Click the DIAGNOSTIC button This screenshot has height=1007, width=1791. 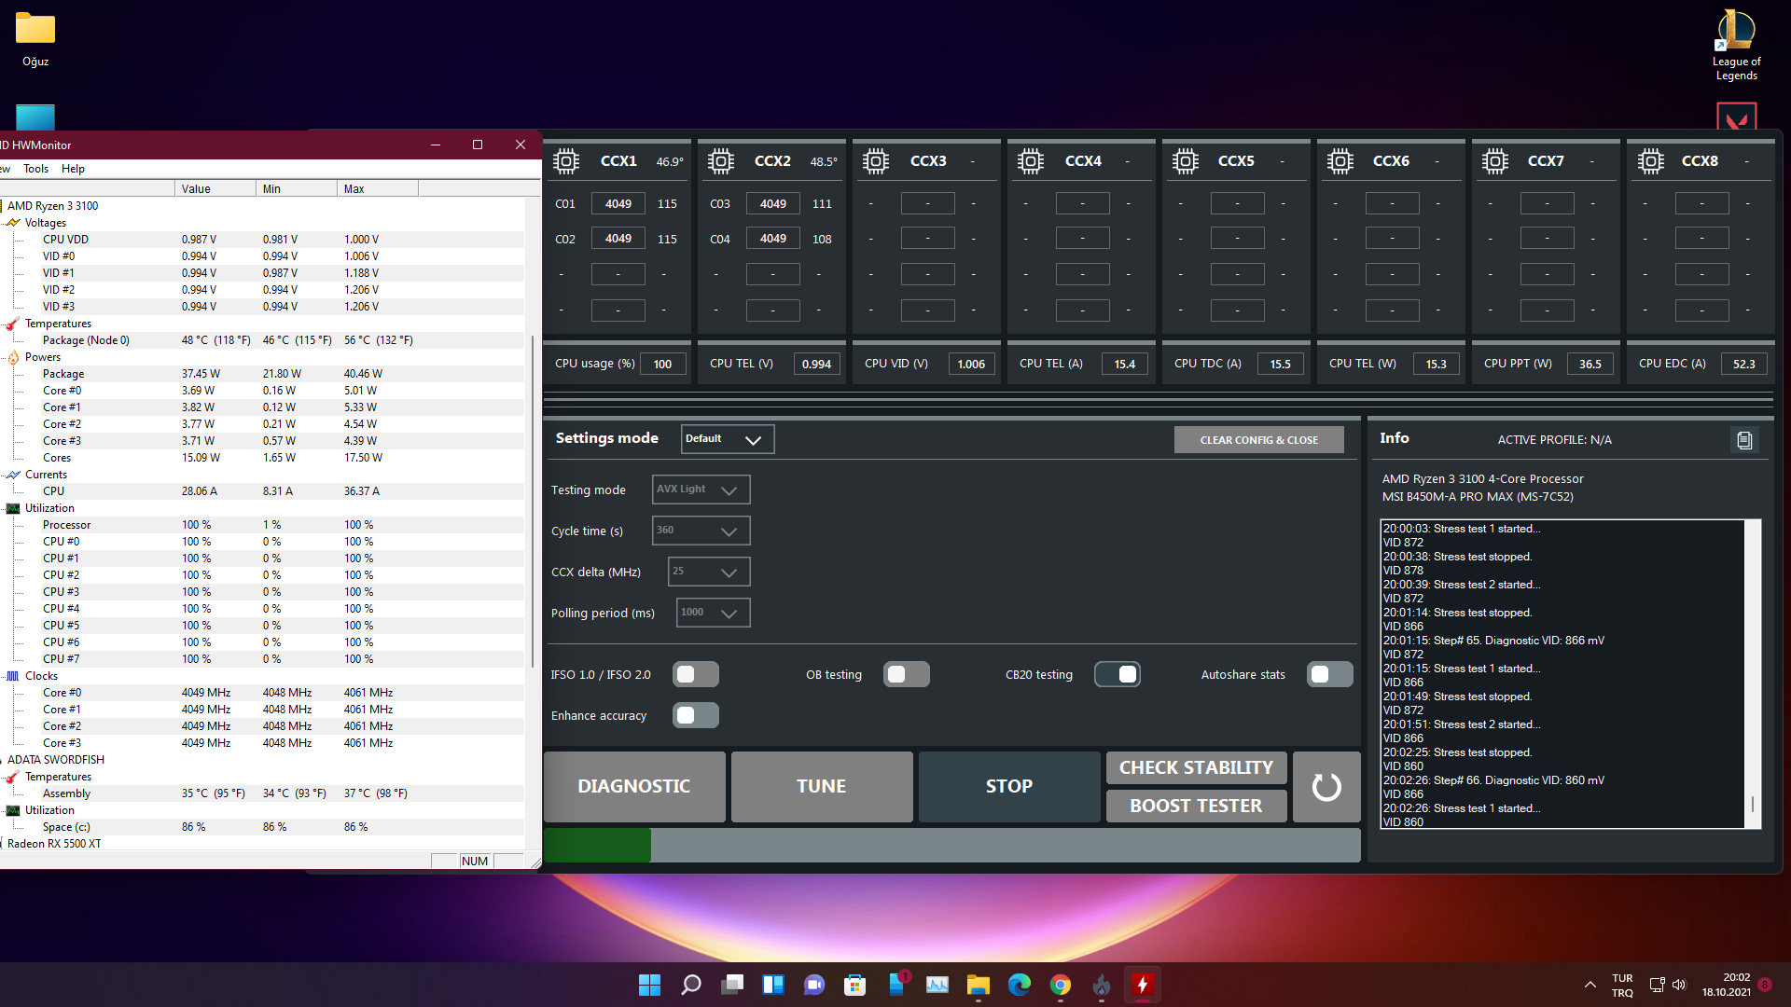click(634, 787)
